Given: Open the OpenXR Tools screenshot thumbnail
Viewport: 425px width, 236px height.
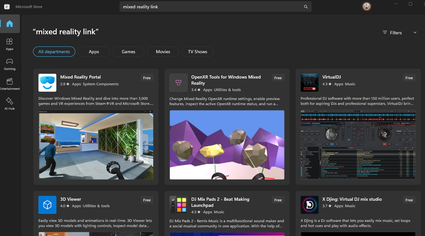Looking at the screenshot, I should 227,145.
